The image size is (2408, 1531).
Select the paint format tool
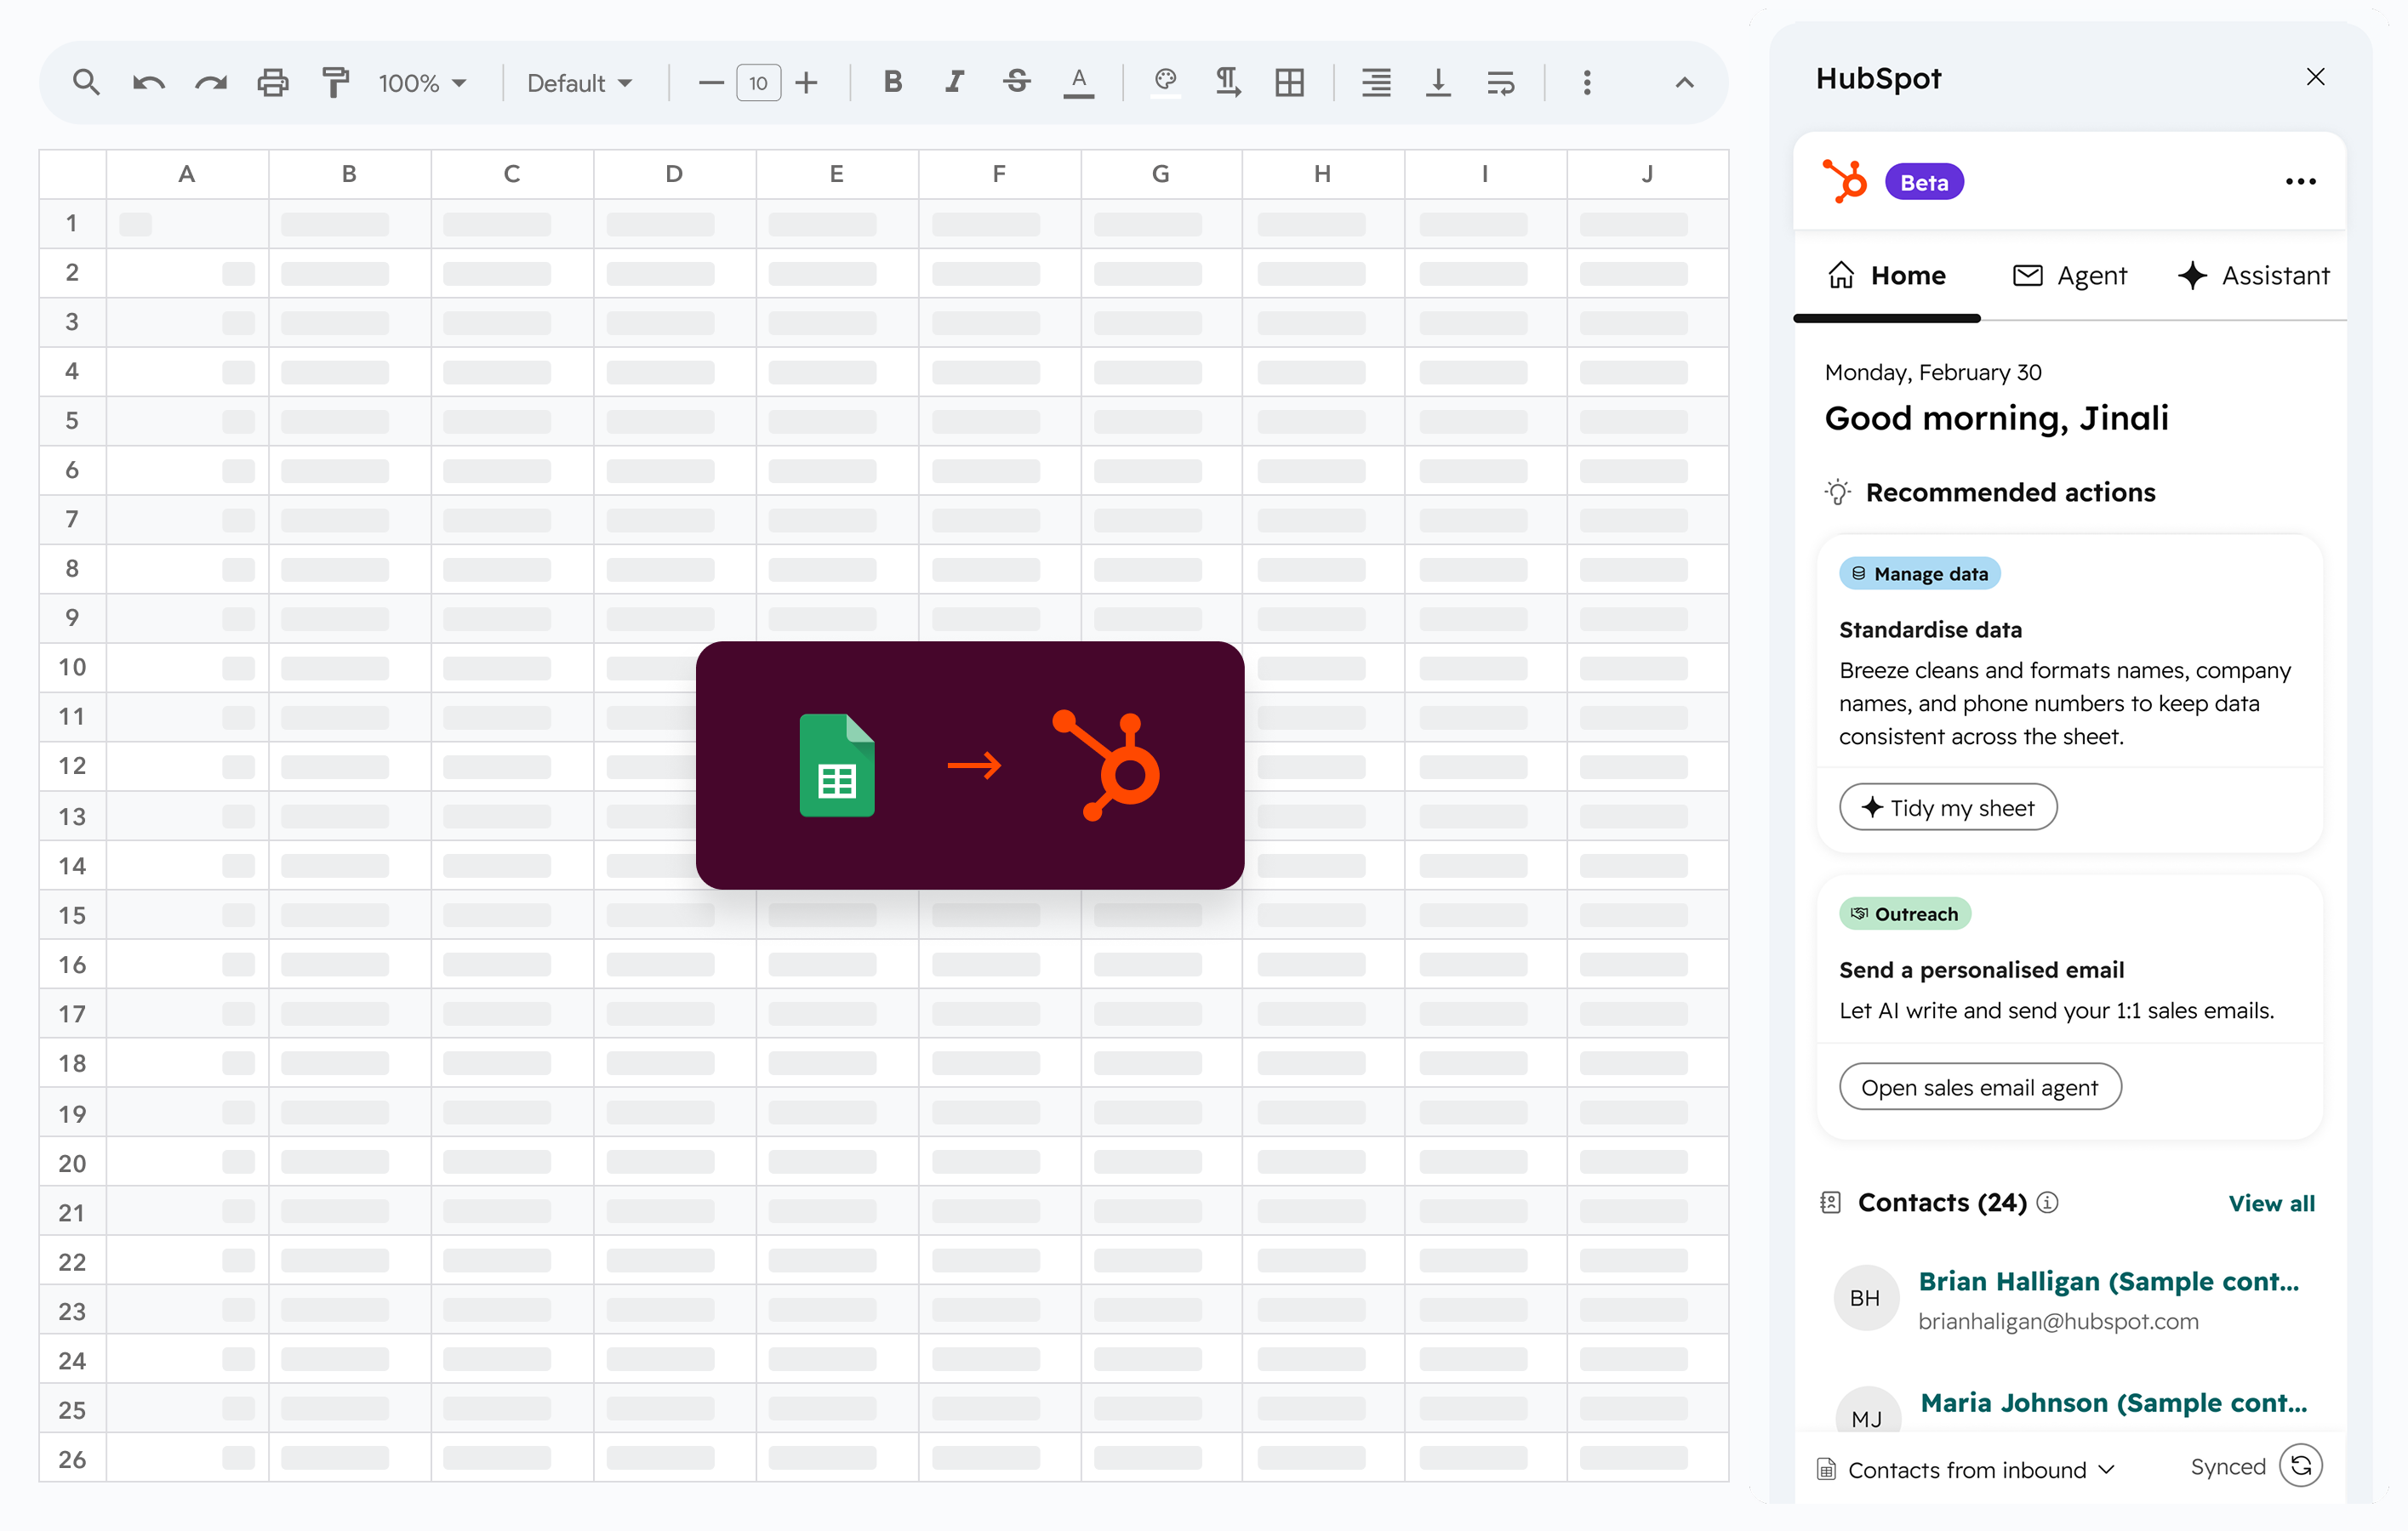click(x=335, y=82)
